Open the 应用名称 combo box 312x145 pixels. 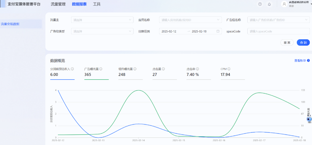(x=191, y=20)
